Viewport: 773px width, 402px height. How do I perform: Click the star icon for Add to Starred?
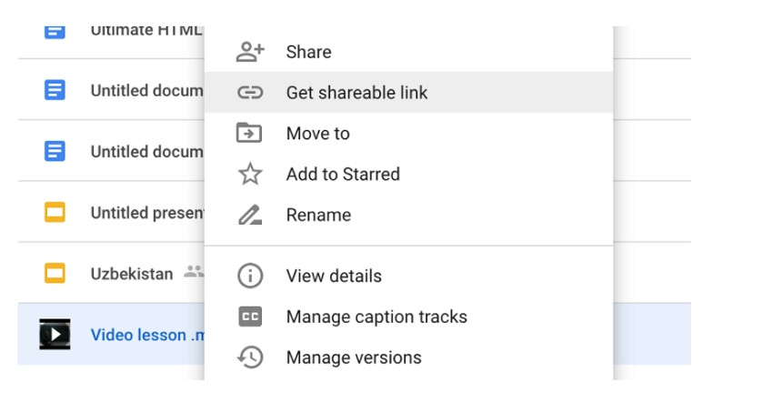[250, 174]
